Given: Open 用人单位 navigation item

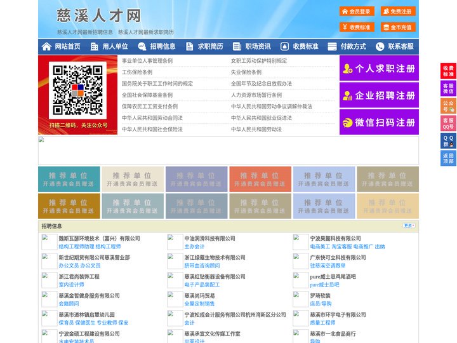Looking at the screenshot, I should [115, 46].
